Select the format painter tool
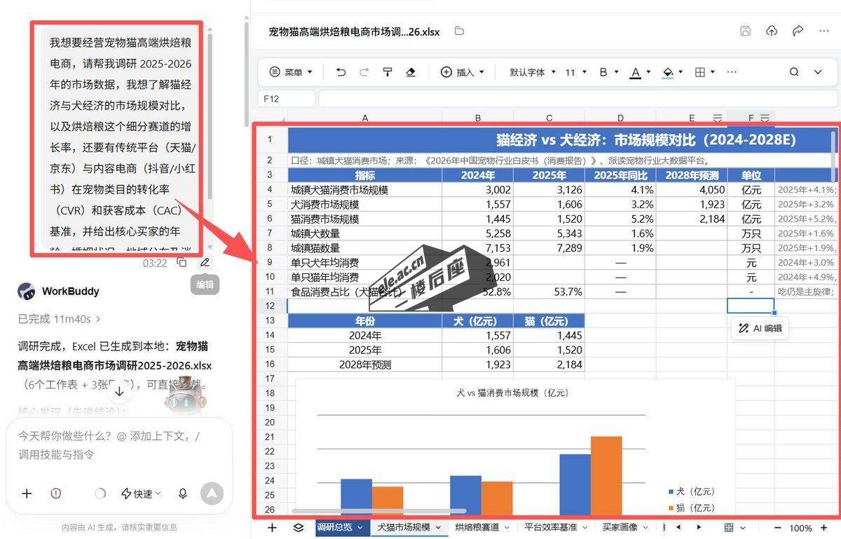The width and height of the screenshot is (841, 539). [388, 72]
